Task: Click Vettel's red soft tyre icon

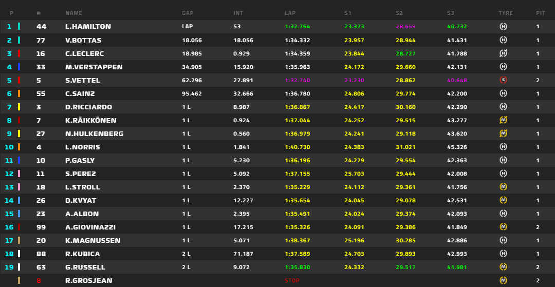Action: click(503, 80)
